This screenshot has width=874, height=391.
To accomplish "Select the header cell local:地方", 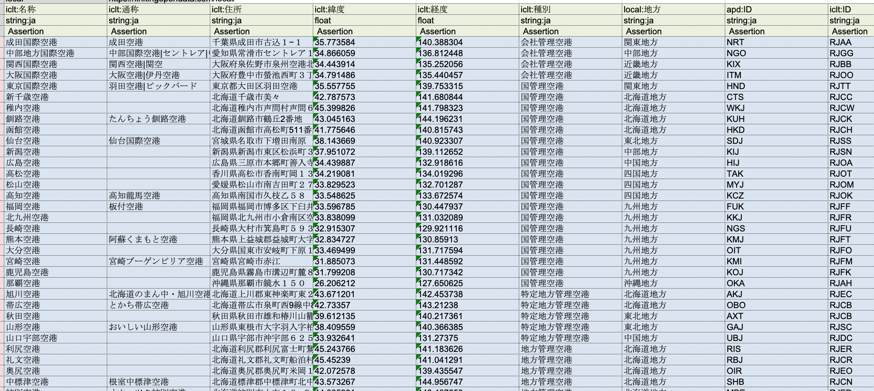I will click(674, 10).
